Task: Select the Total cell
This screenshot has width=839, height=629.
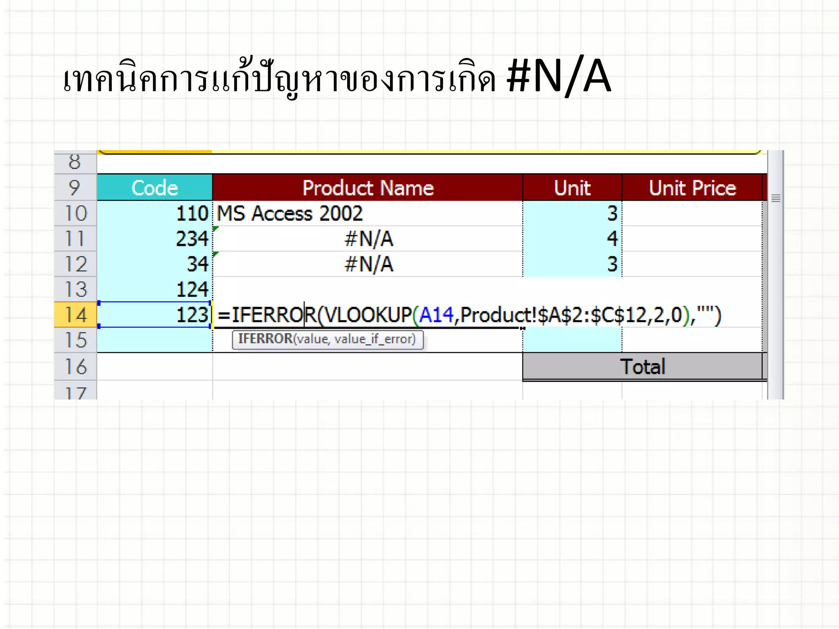Action: 642,367
